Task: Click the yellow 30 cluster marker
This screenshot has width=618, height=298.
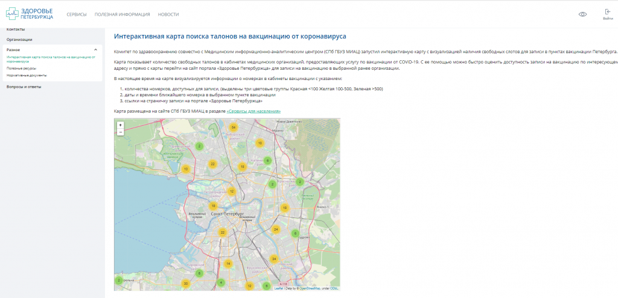Action: [186, 284]
